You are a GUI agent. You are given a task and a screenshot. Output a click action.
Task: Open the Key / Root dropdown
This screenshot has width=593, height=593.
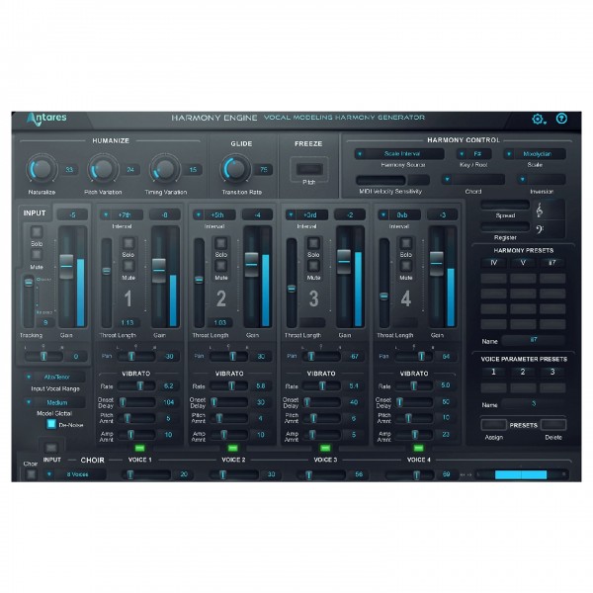(x=473, y=154)
